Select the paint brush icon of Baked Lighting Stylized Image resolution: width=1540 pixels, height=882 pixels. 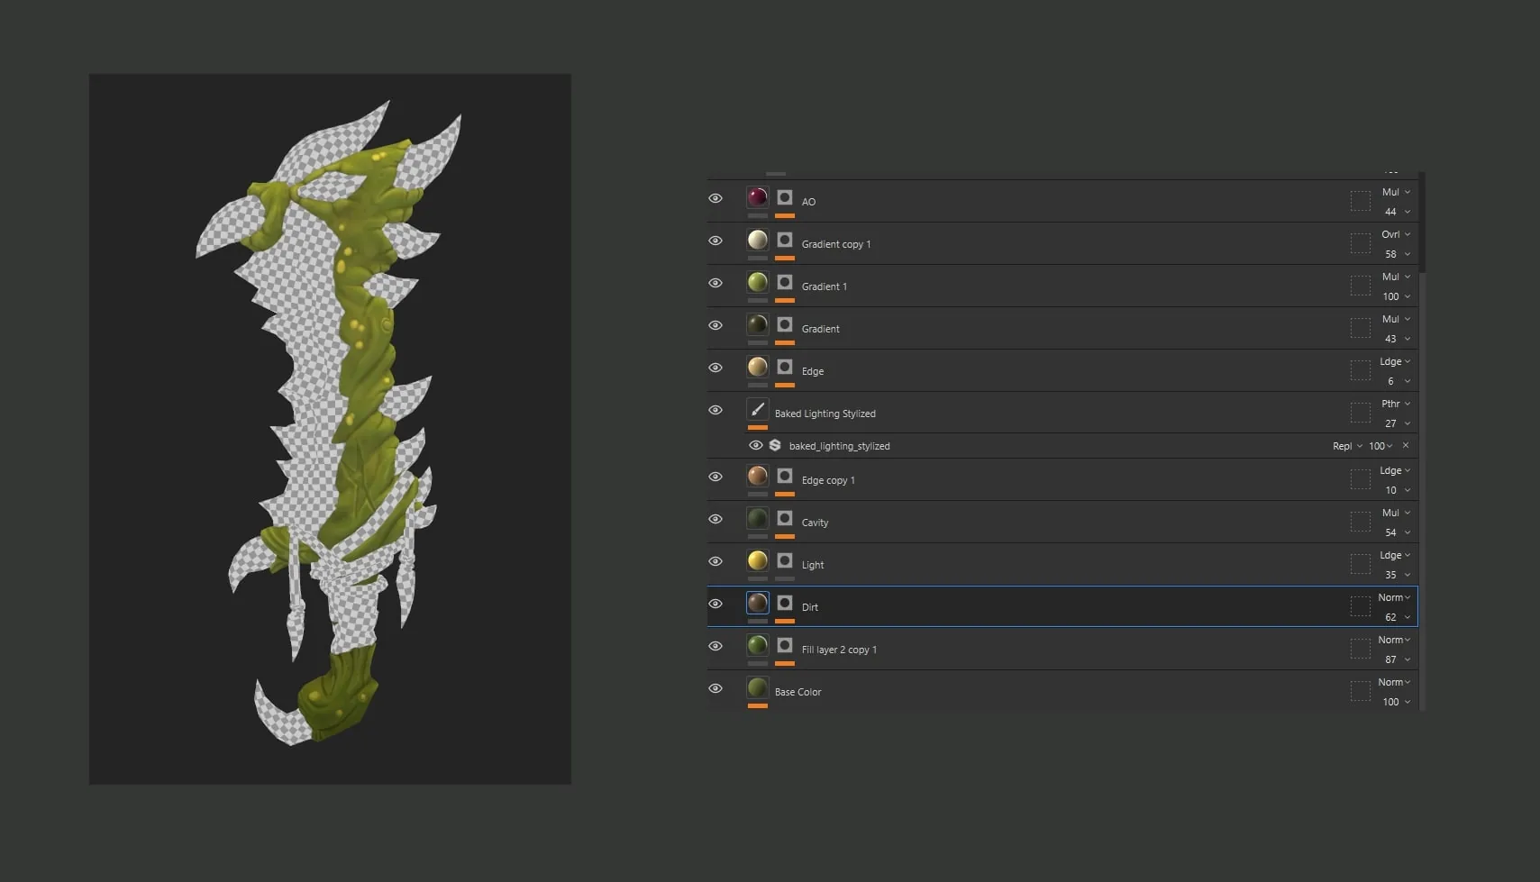[758, 409]
